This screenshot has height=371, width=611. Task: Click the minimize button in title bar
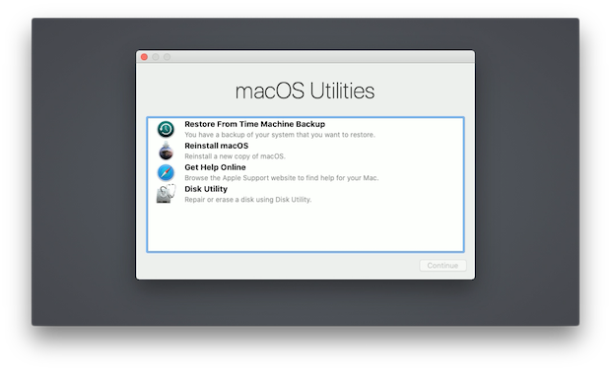click(156, 57)
